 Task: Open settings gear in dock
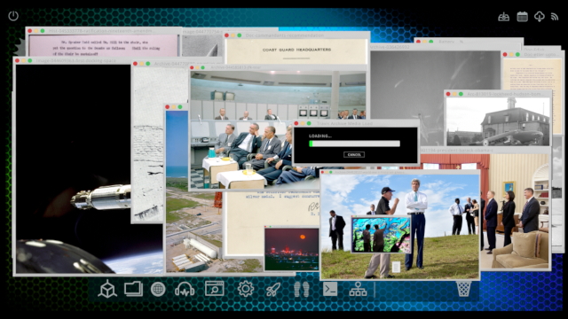246,289
